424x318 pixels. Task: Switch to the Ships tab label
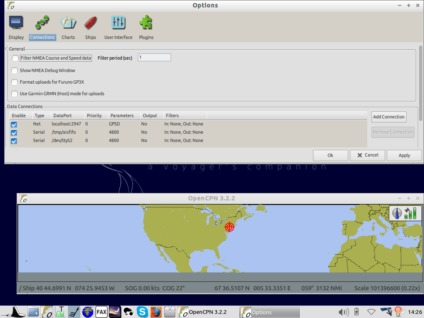[x=91, y=37]
